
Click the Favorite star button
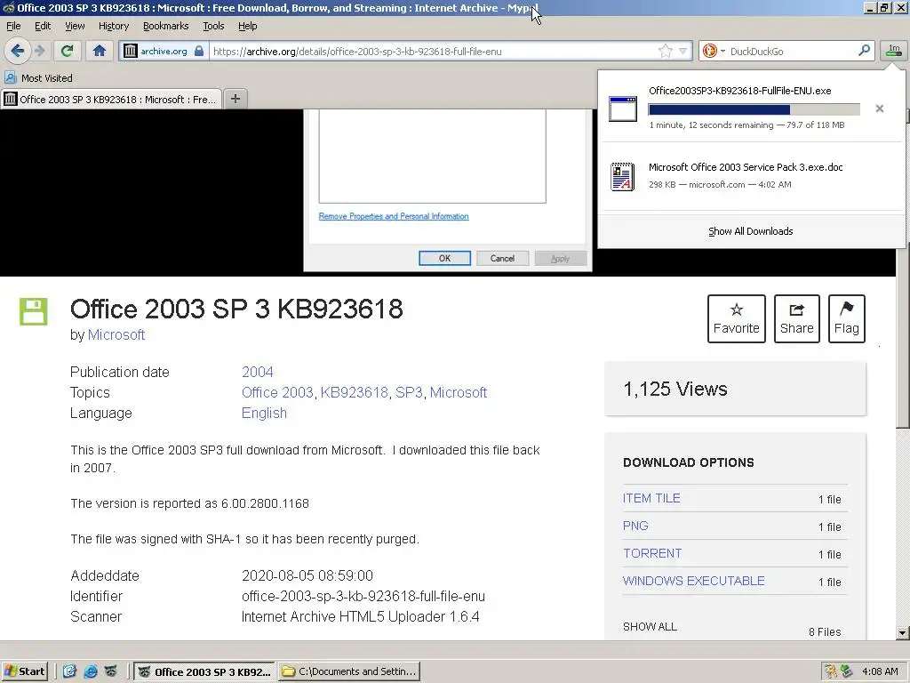[737, 319]
